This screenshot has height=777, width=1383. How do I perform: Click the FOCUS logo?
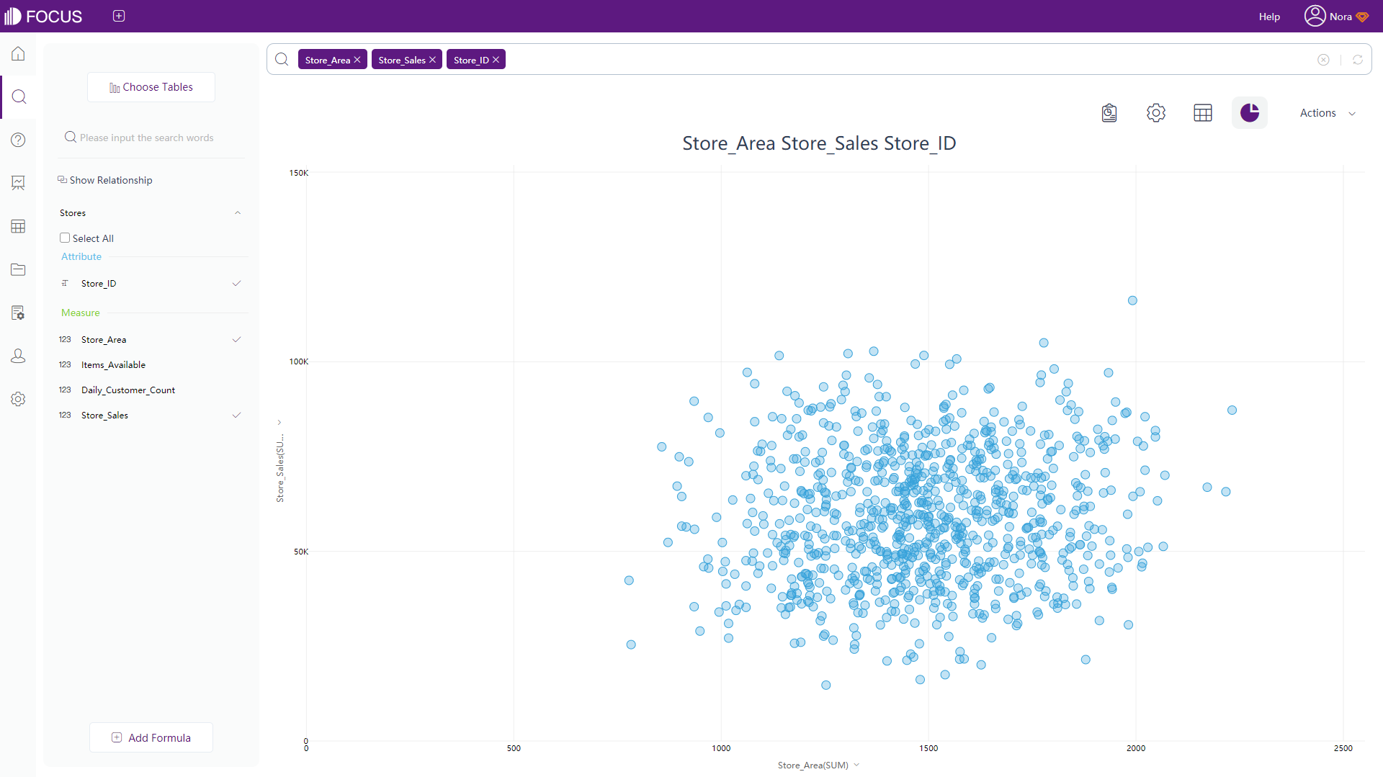pyautogui.click(x=43, y=16)
